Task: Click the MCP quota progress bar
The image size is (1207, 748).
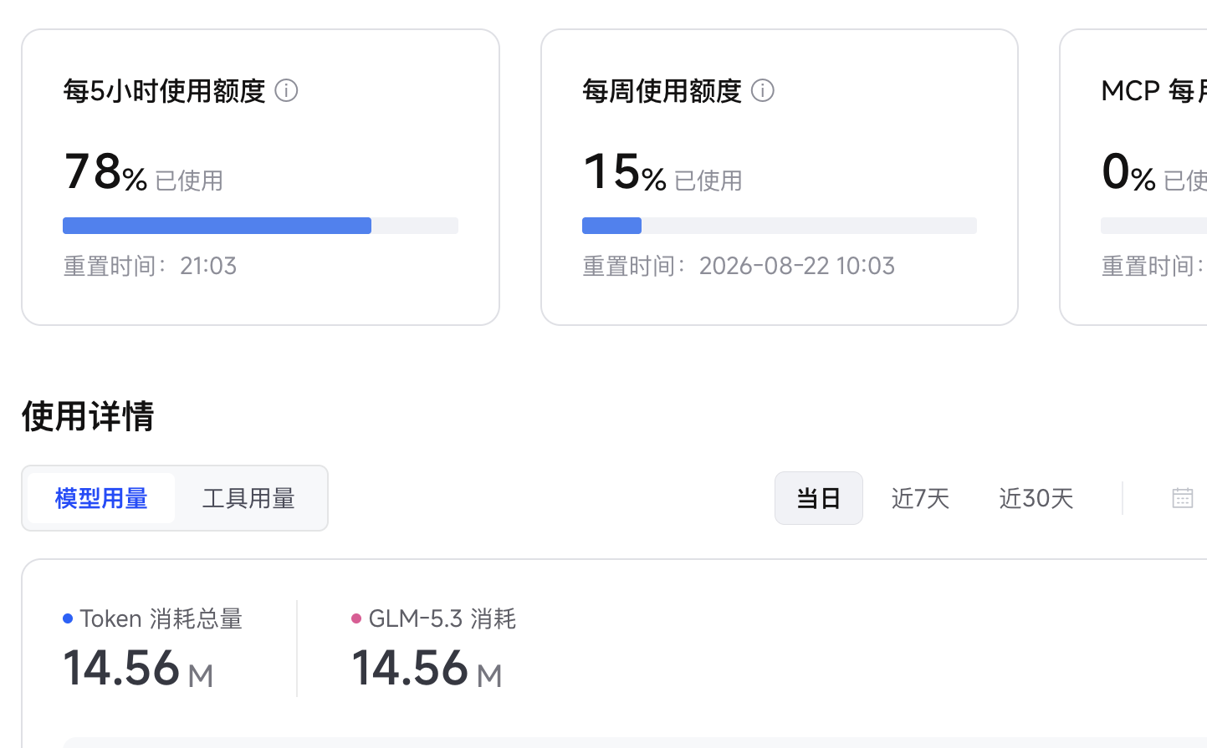Action: click(1153, 226)
